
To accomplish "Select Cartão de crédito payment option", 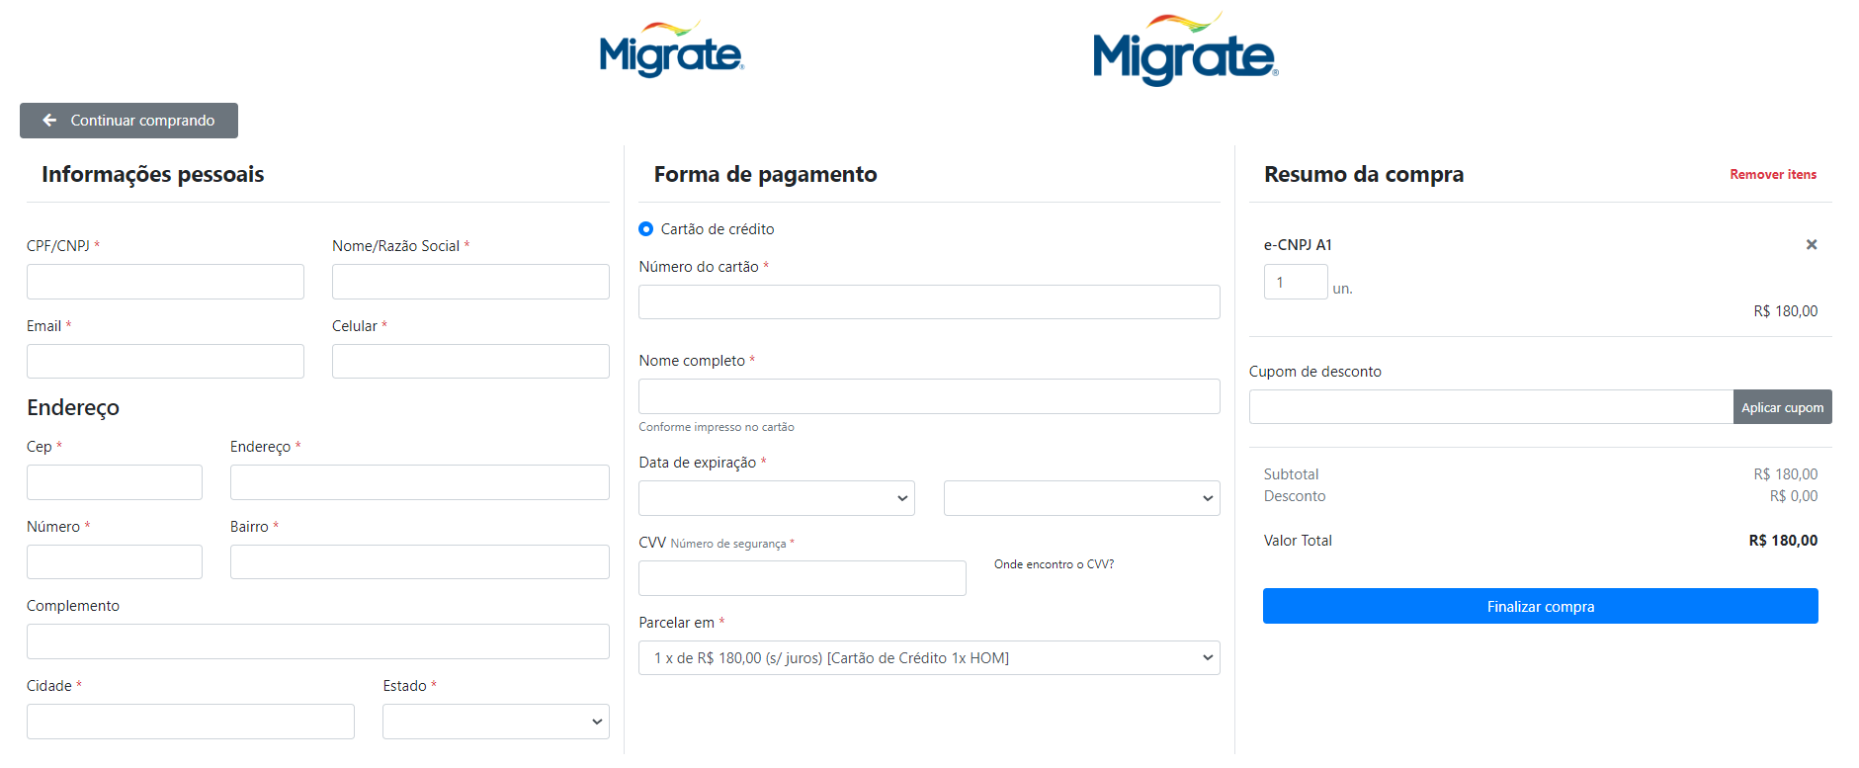I will (646, 229).
